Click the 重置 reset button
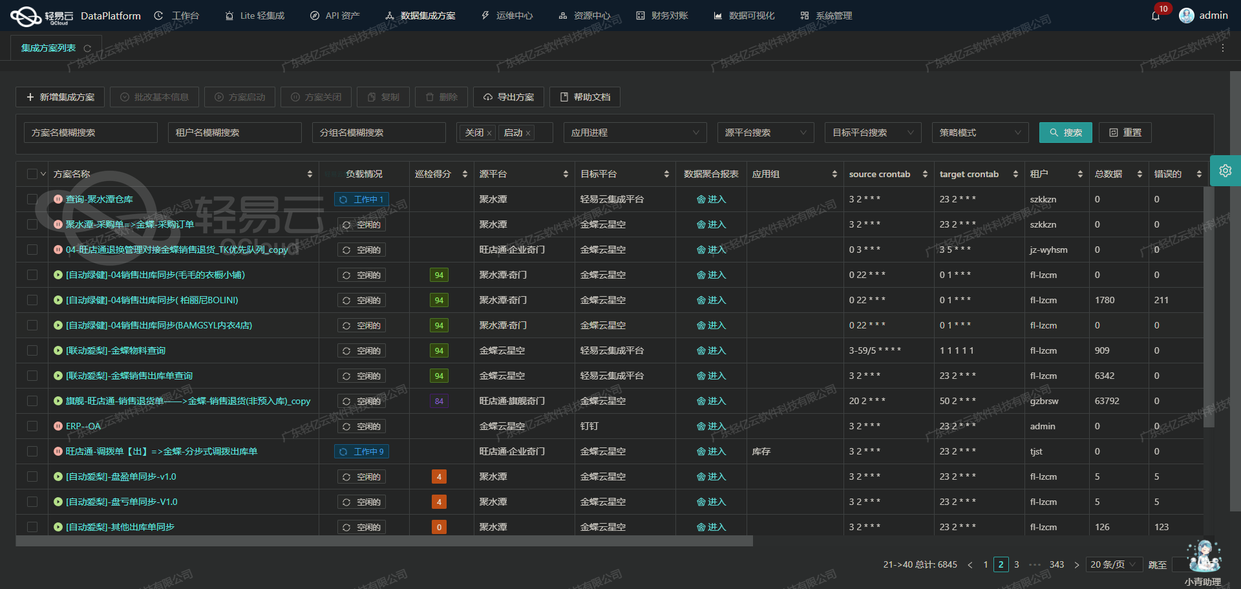The height and width of the screenshot is (589, 1241). [1125, 133]
